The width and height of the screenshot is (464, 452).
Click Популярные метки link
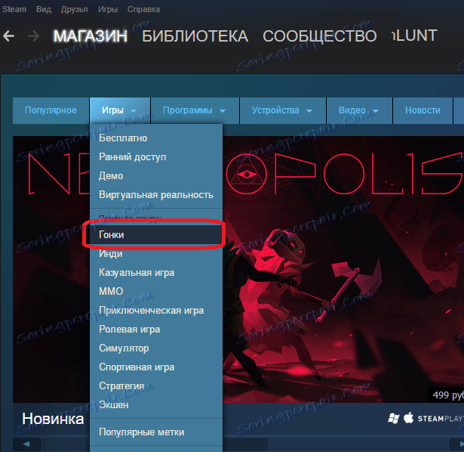point(141,432)
